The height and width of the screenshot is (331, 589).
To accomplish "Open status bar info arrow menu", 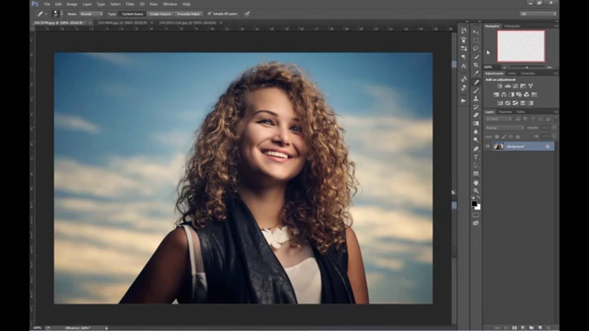I will (107, 328).
